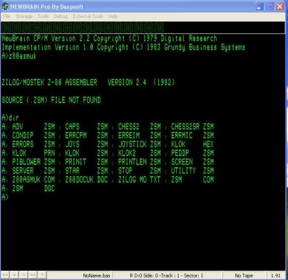The image size is (288, 280).
Task: Open the Tools menu
Action: click(x=43, y=17)
